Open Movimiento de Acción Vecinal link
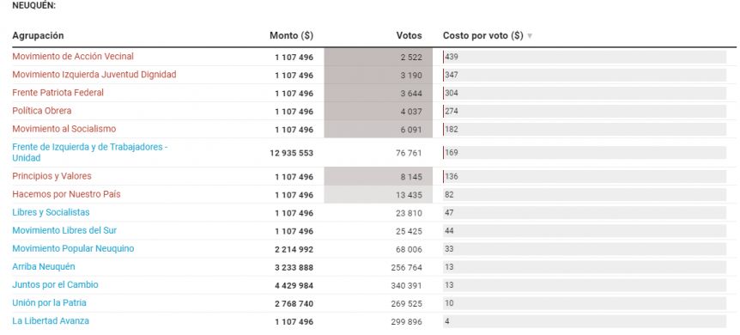The width and height of the screenshot is (740, 335). [x=73, y=56]
